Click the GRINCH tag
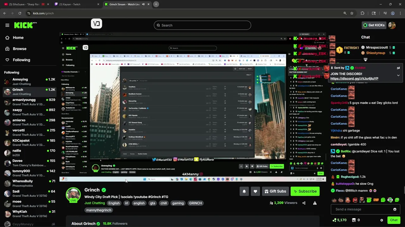405x227 pixels. (195, 203)
